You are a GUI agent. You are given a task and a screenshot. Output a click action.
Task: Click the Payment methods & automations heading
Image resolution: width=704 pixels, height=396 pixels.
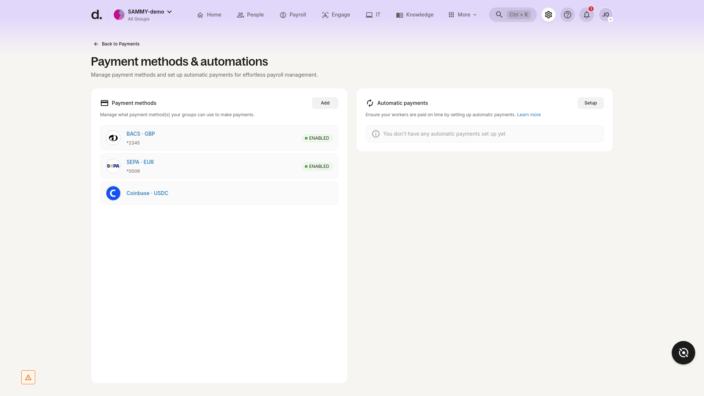point(179,62)
